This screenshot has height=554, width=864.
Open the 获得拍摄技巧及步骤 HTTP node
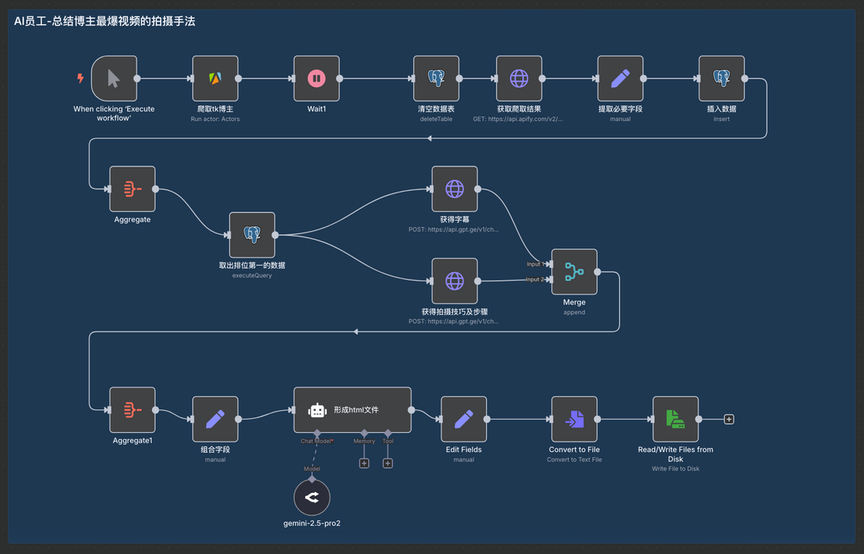(x=455, y=281)
